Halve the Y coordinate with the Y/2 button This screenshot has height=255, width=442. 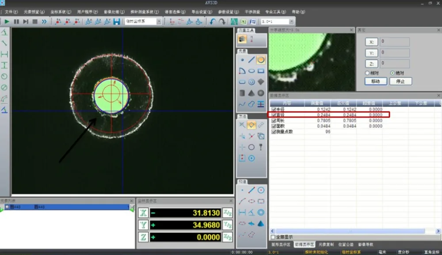coord(227,225)
